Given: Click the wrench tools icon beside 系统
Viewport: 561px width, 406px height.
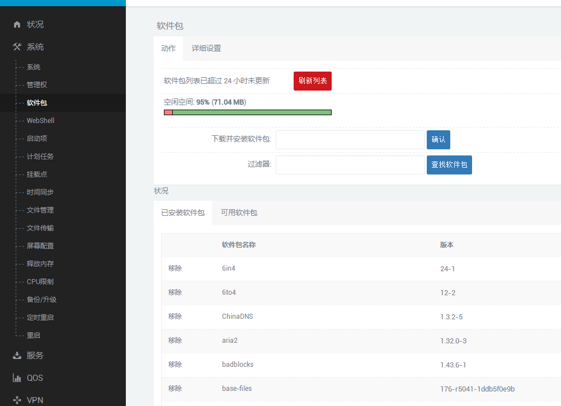Looking at the screenshot, I should coord(17,47).
